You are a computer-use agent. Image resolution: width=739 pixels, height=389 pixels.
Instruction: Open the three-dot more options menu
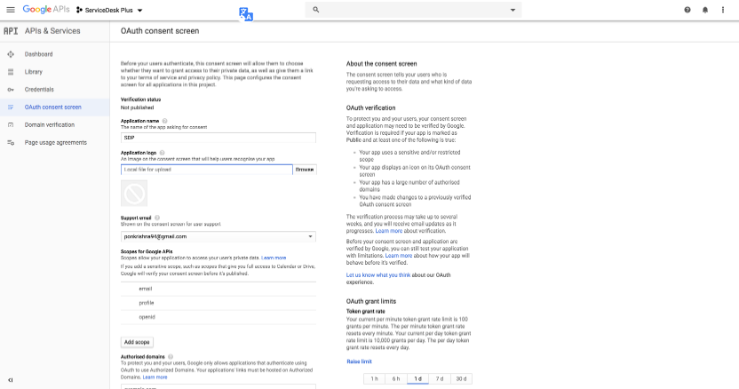click(x=723, y=10)
